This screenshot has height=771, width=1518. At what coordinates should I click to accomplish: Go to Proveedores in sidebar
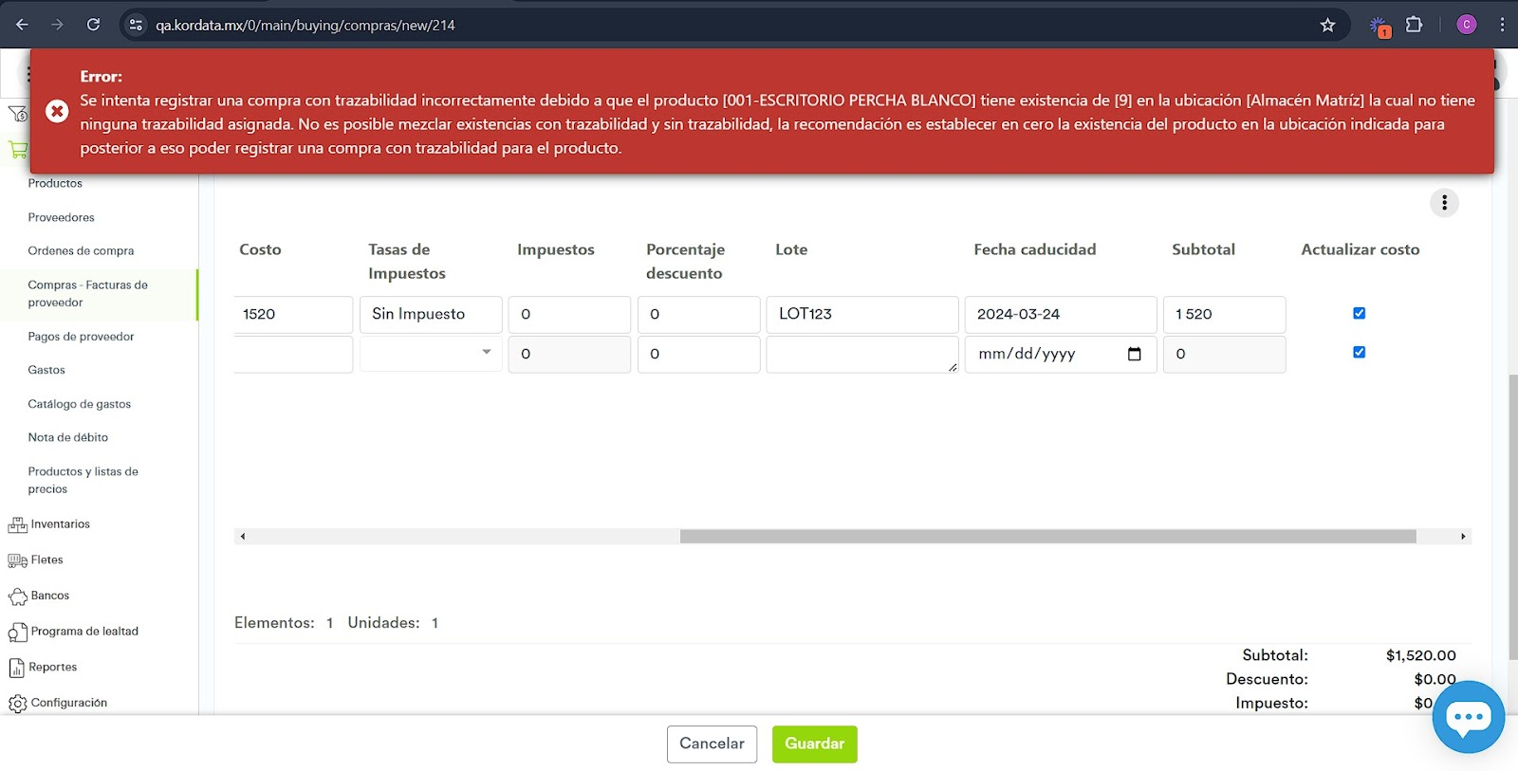pyautogui.click(x=62, y=217)
